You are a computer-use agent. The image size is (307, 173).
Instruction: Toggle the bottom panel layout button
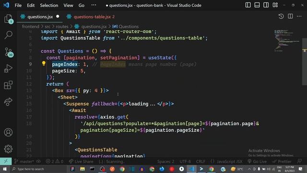click(257, 5)
